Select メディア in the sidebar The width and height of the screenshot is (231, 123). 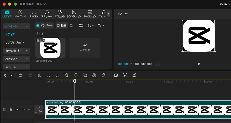10,34
